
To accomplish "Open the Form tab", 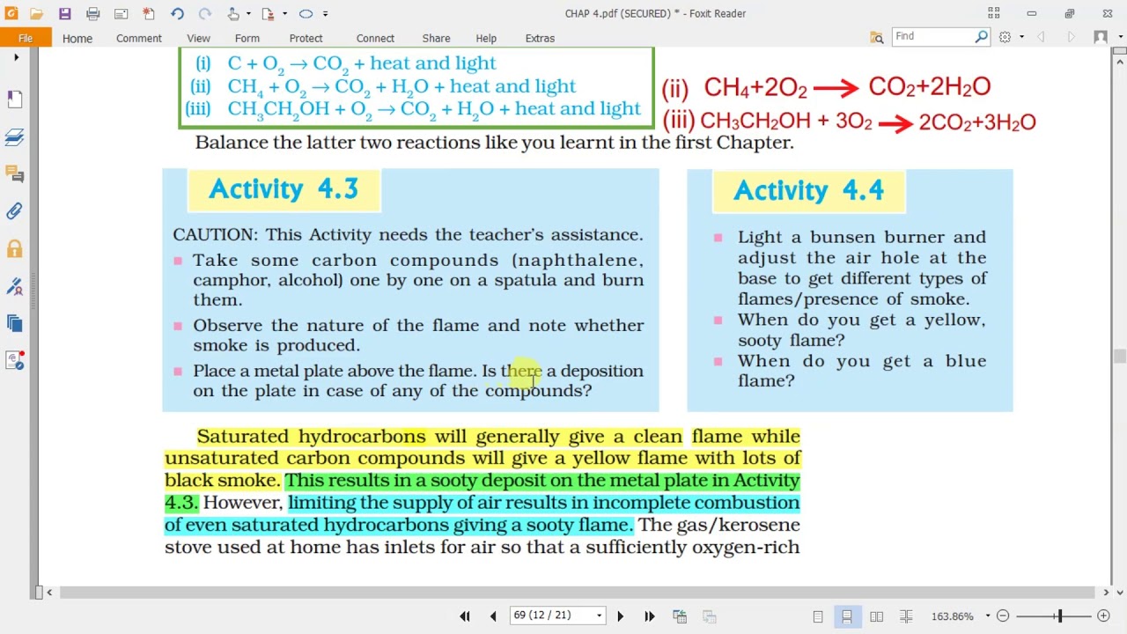I will tap(247, 38).
